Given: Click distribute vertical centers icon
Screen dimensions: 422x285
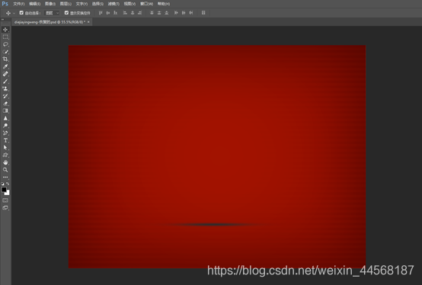Looking at the screenshot, I should pos(159,13).
